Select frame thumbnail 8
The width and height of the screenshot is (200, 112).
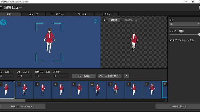pos(134,90)
